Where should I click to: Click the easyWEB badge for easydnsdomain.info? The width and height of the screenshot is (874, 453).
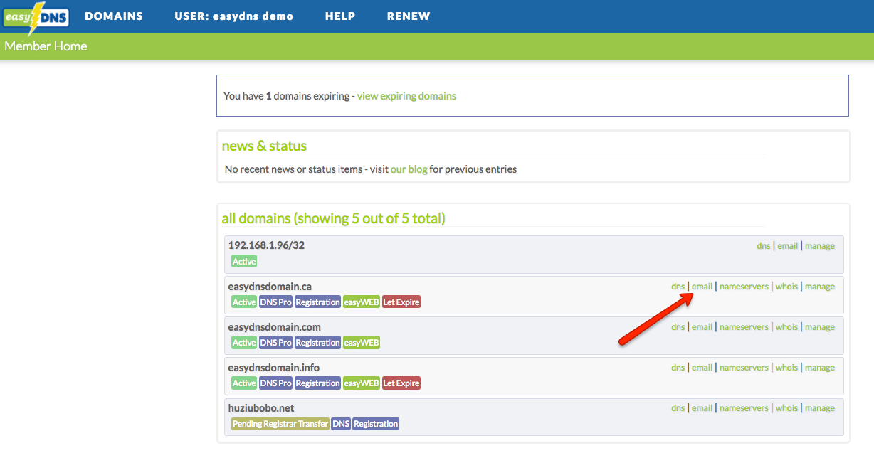click(x=362, y=383)
